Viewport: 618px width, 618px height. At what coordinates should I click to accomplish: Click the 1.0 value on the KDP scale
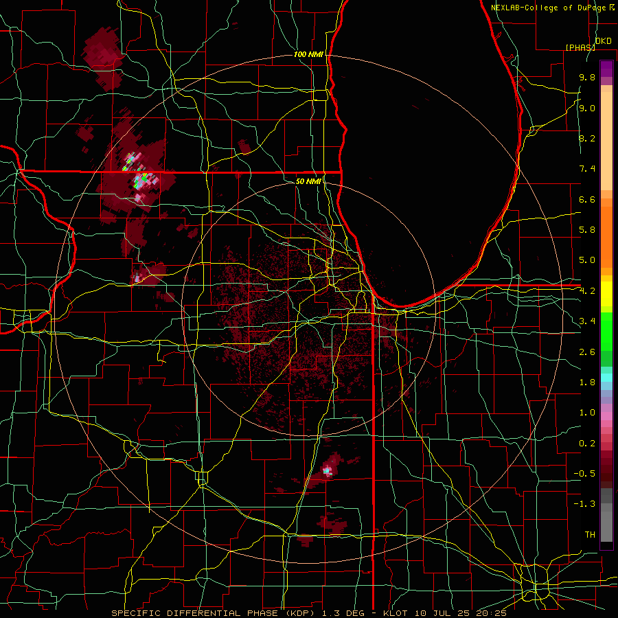[587, 413]
